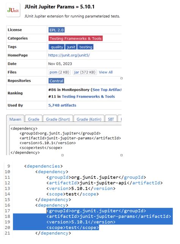Image resolution: width=180 pixels, height=244 pixels.
Task: Open the See Top Artifacts link
Action: click(107, 90)
